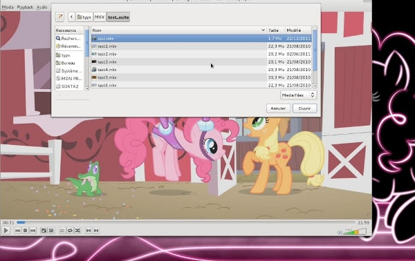
Task: Open recently used files shortcut
Action: [x=68, y=46]
